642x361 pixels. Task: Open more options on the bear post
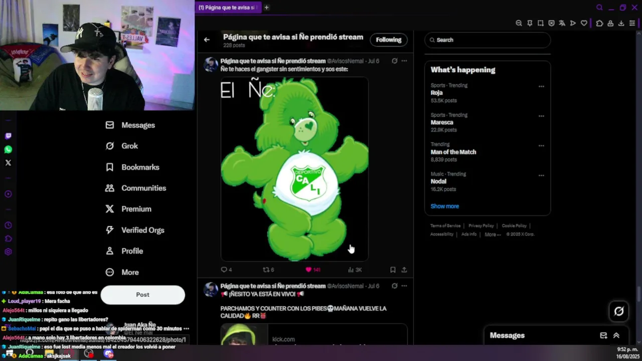click(404, 61)
